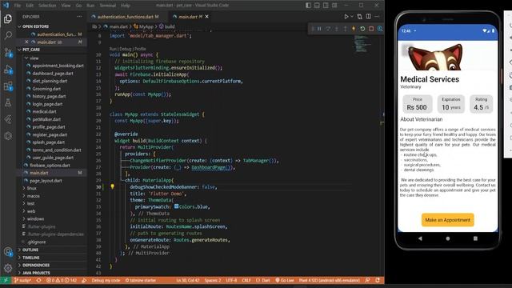Click the green Hot Restart icon
This screenshot has height=288, width=512.
(x=362, y=29)
